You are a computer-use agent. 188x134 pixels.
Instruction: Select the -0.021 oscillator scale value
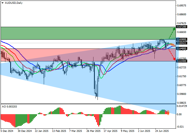[x=180, y=127]
